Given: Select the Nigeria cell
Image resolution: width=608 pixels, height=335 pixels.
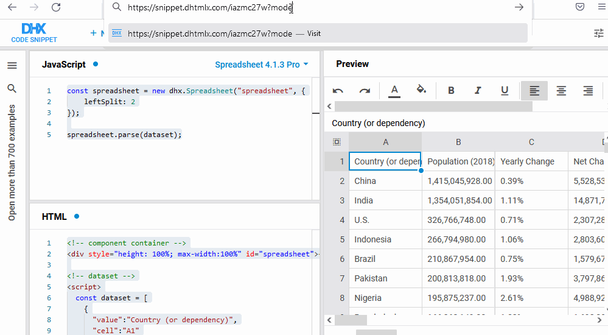Looking at the screenshot, I should [x=385, y=298].
